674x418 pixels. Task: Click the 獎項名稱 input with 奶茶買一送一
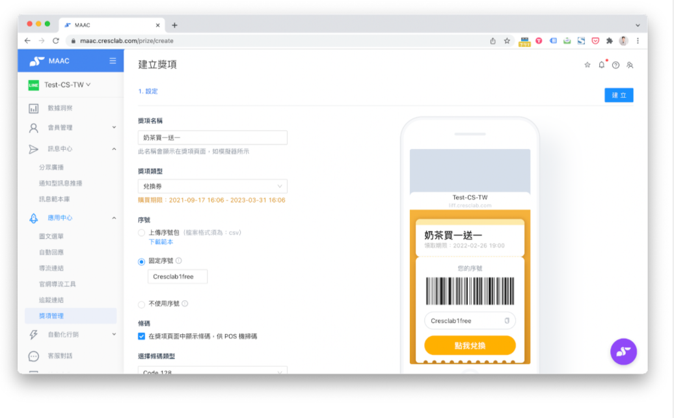(212, 137)
